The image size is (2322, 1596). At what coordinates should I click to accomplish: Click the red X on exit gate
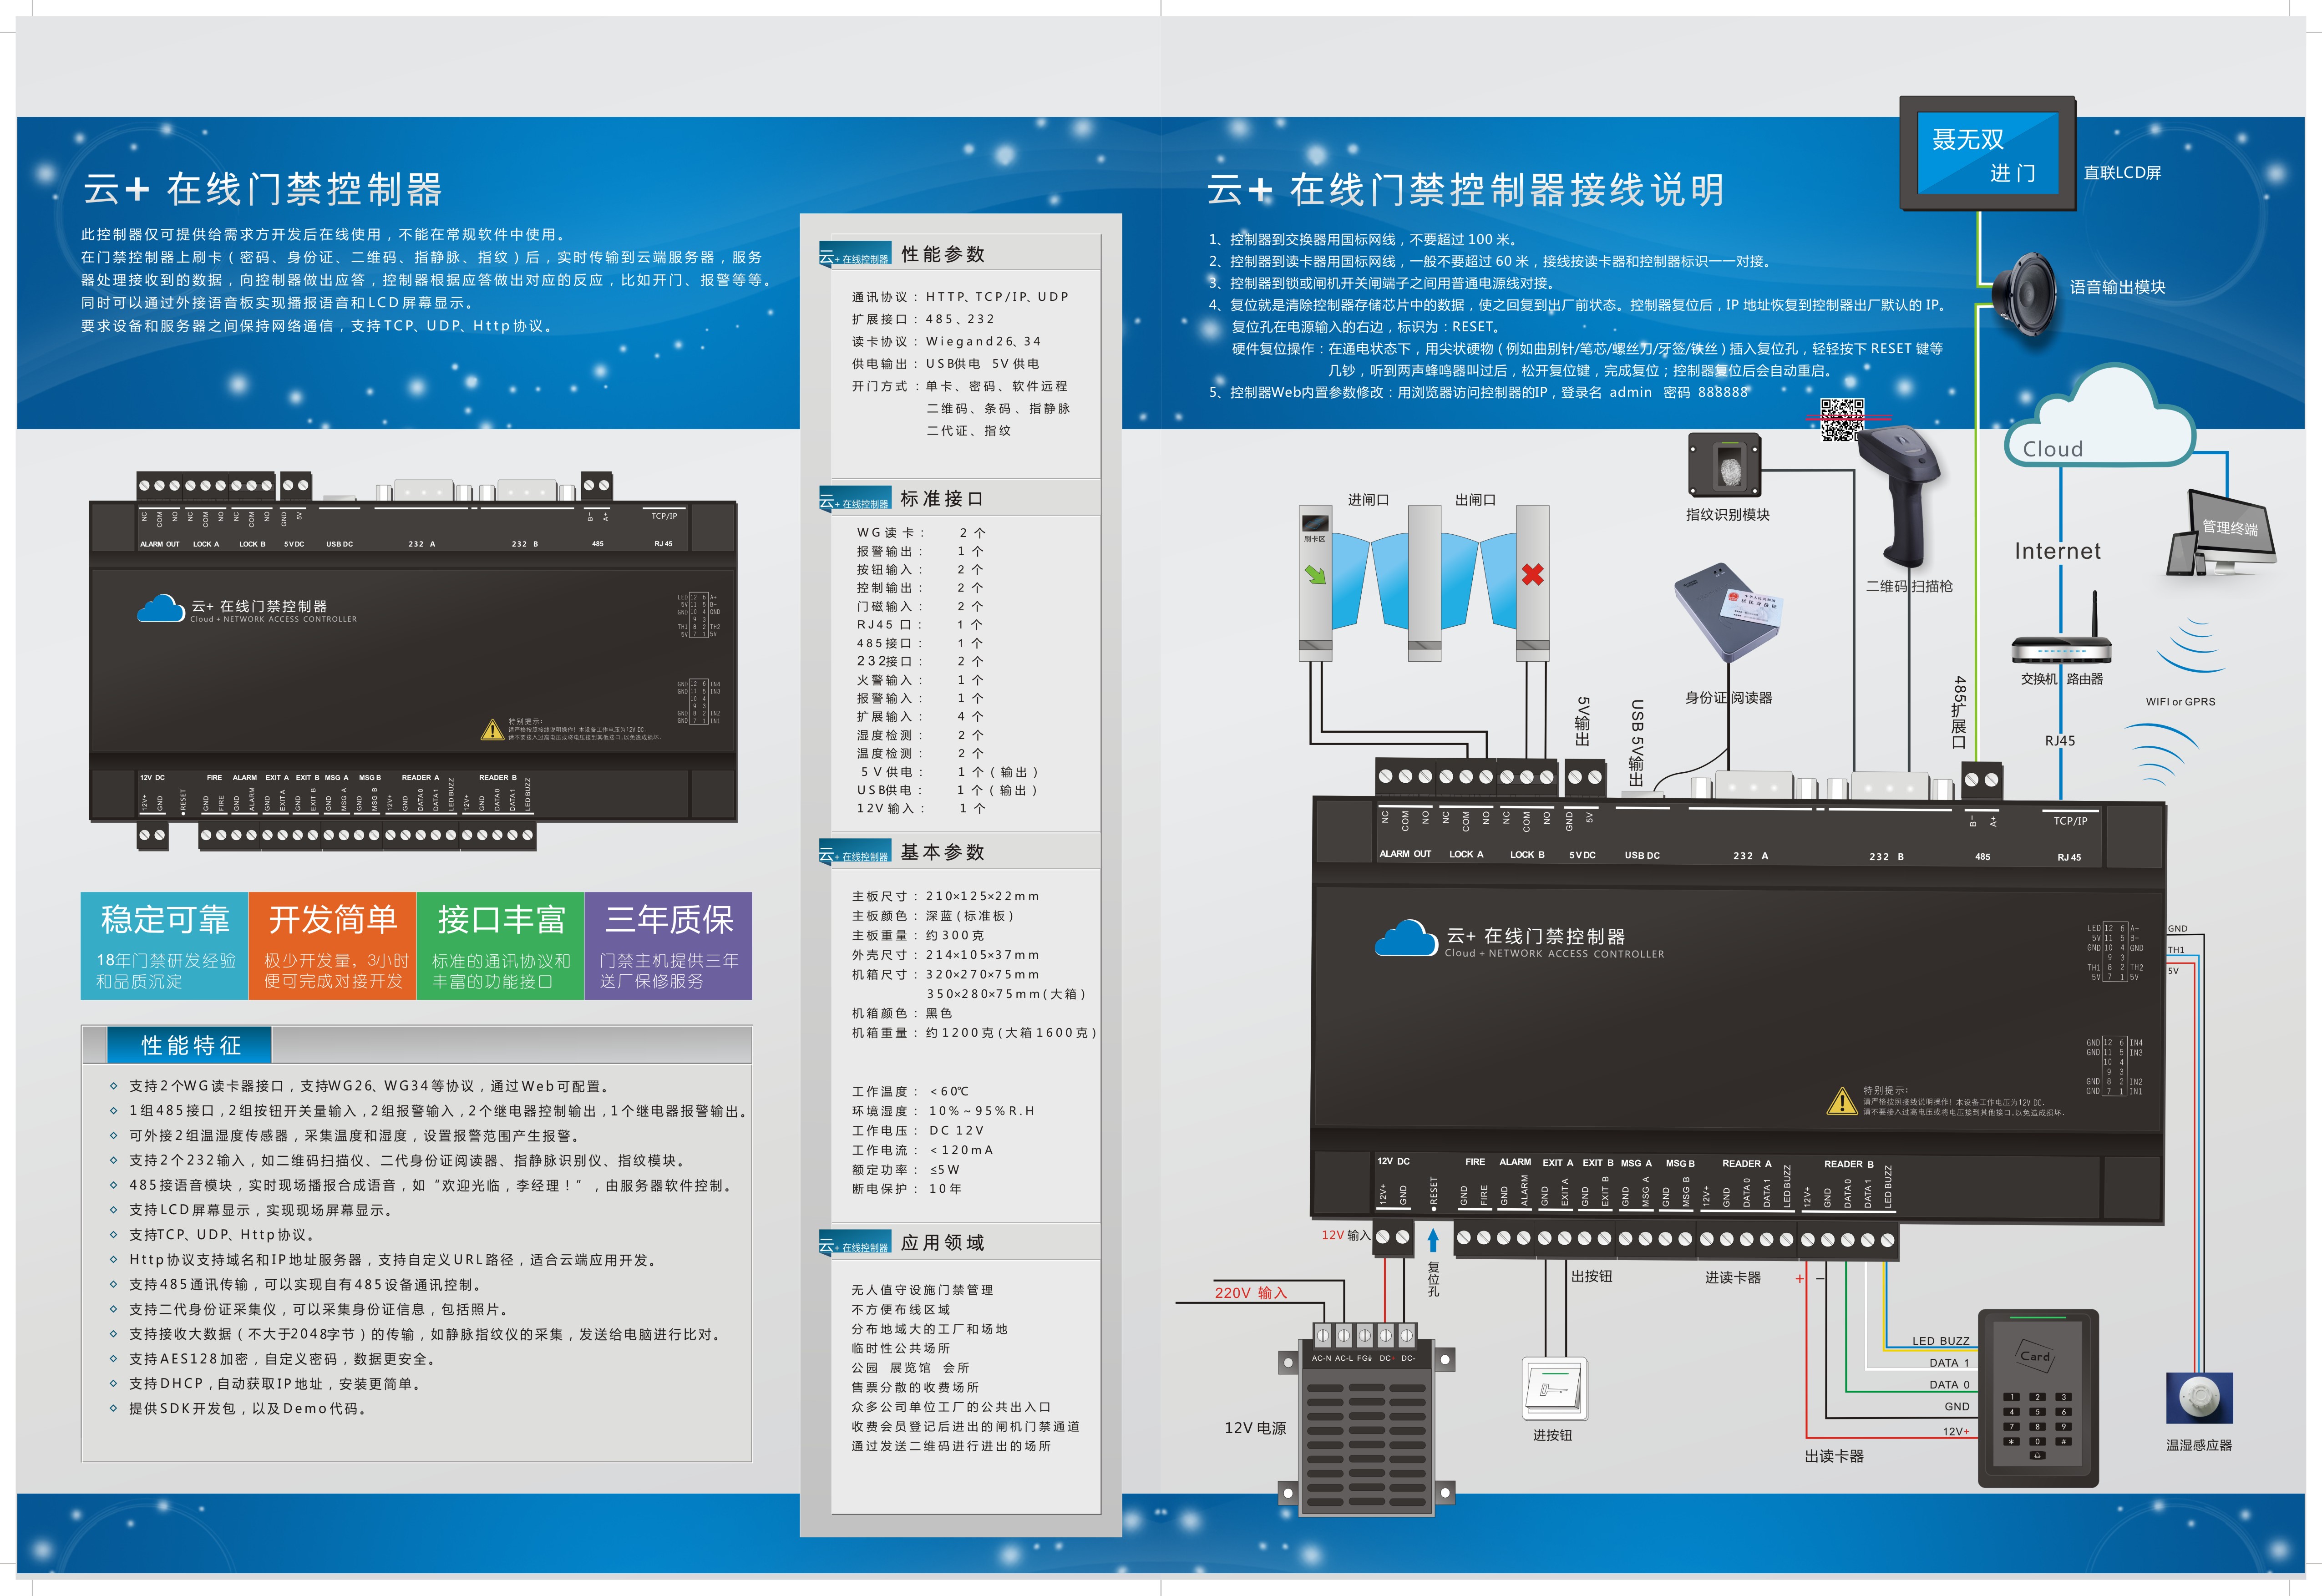tap(1532, 574)
